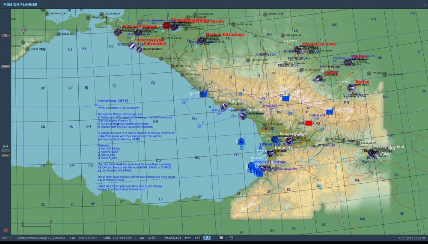Click the PAN/SELECT mode label
This screenshot has height=244, width=428.
(173, 238)
